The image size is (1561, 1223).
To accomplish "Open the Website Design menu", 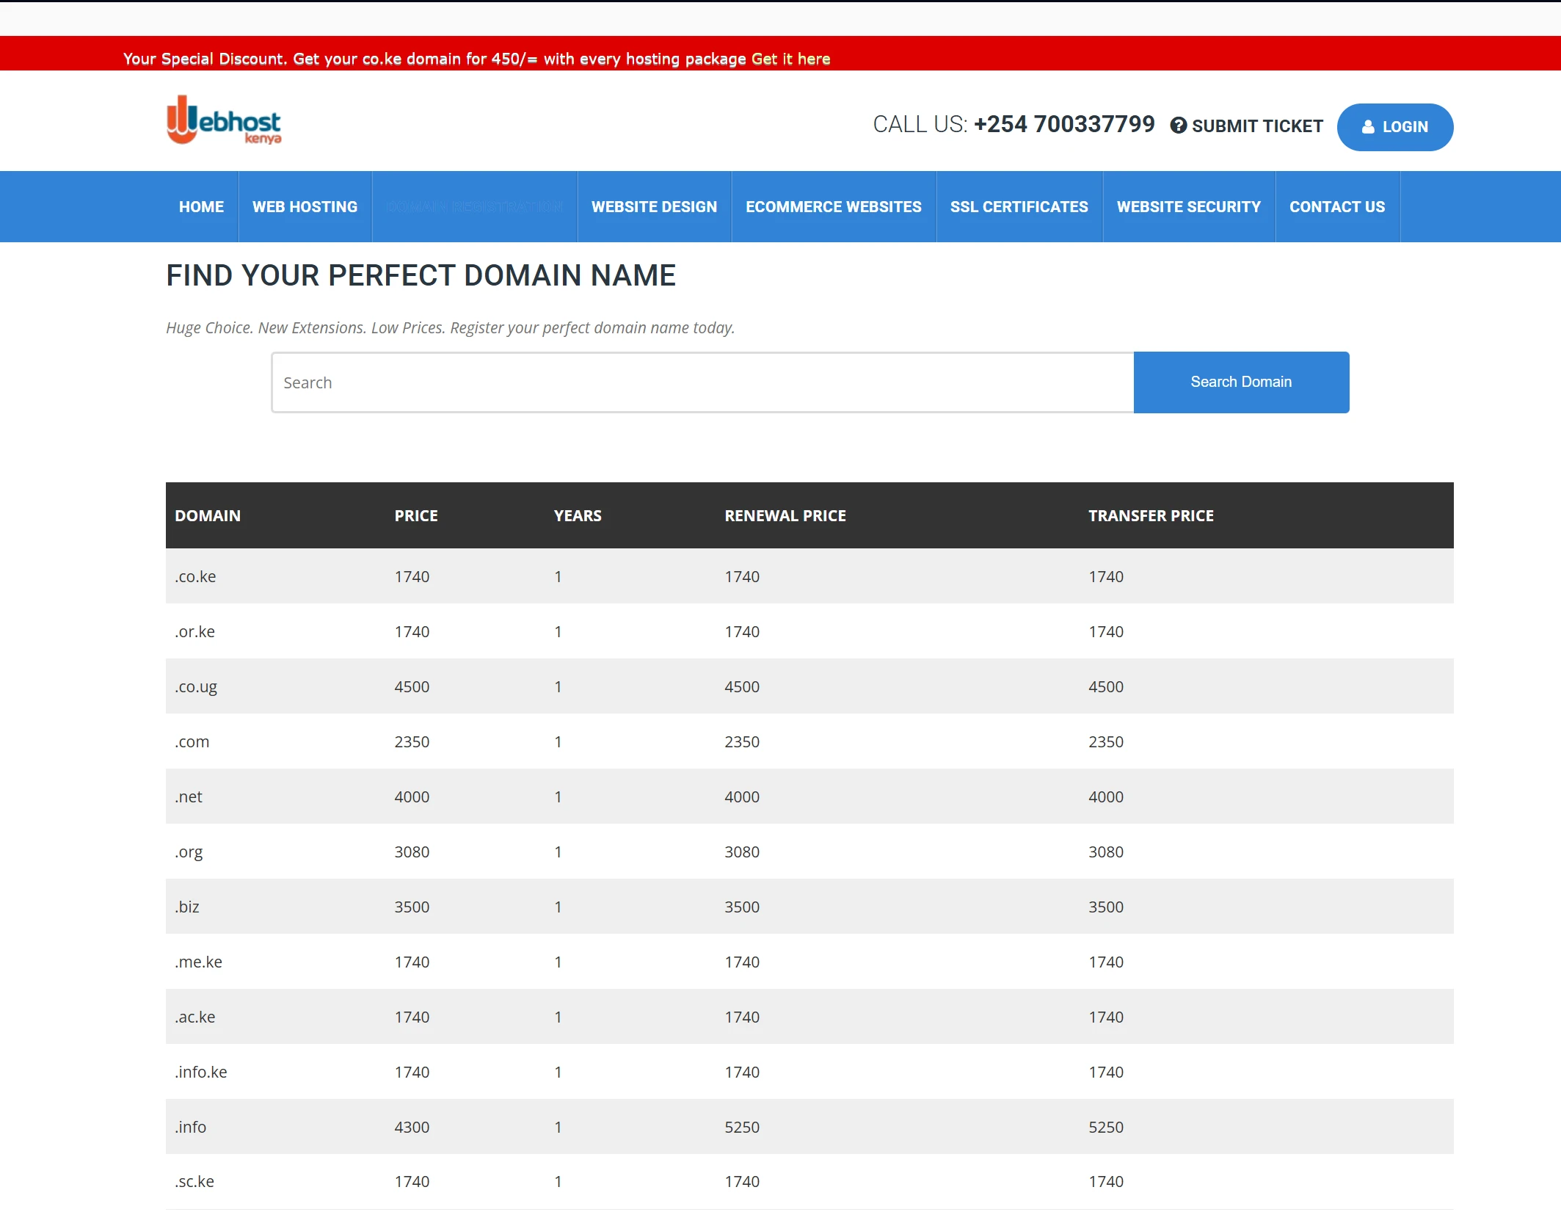I will [x=654, y=207].
